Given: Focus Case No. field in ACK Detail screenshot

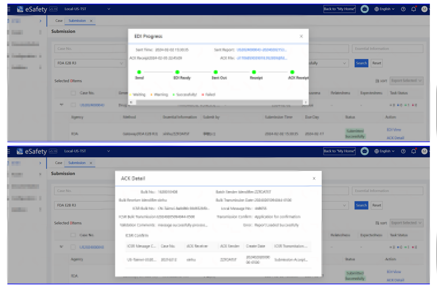Looking at the screenshot, I should click(x=85, y=191).
